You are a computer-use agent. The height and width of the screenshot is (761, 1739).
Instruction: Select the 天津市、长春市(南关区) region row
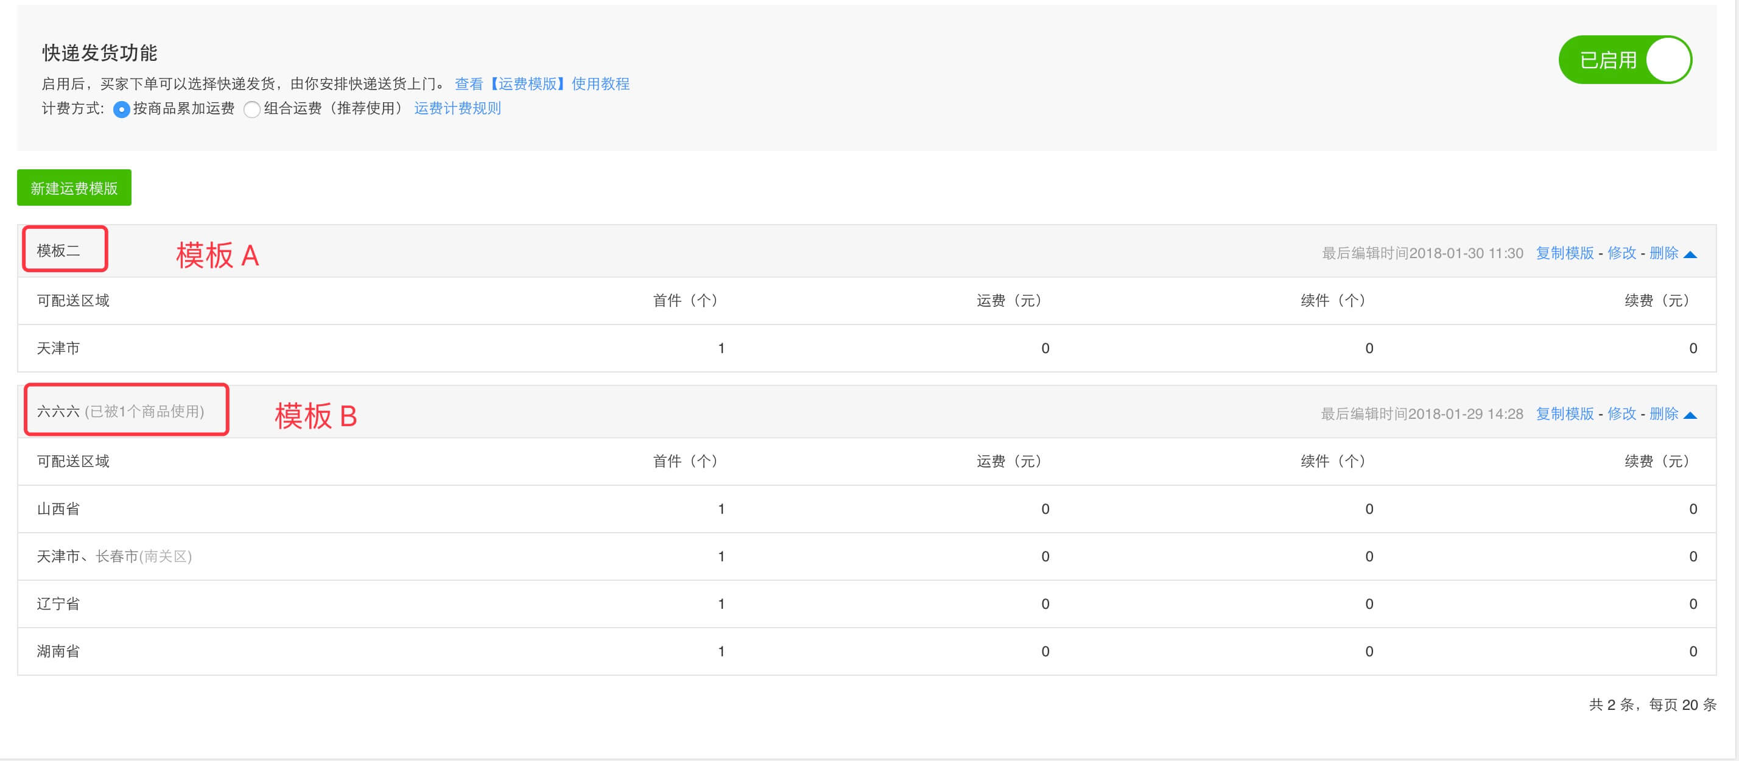pos(867,556)
